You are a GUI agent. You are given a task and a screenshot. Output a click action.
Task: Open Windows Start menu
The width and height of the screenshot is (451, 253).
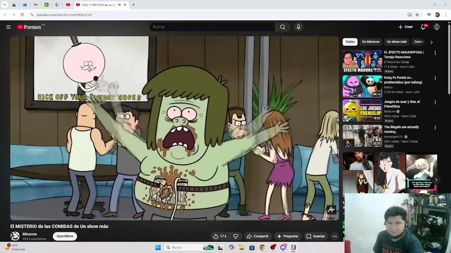click(x=158, y=247)
